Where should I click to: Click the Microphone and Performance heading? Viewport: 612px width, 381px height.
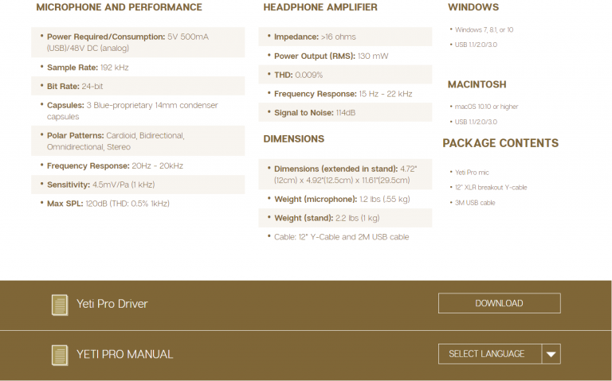coord(119,8)
